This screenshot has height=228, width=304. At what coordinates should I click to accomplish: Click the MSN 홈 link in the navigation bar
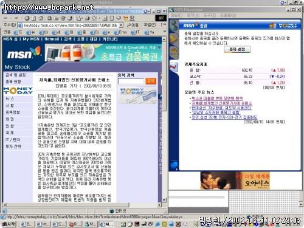pyautogui.click(x=11, y=39)
